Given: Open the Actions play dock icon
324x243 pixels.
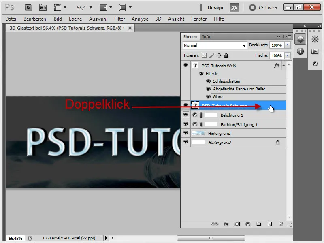Looking at the screenshot, I should (315, 51).
